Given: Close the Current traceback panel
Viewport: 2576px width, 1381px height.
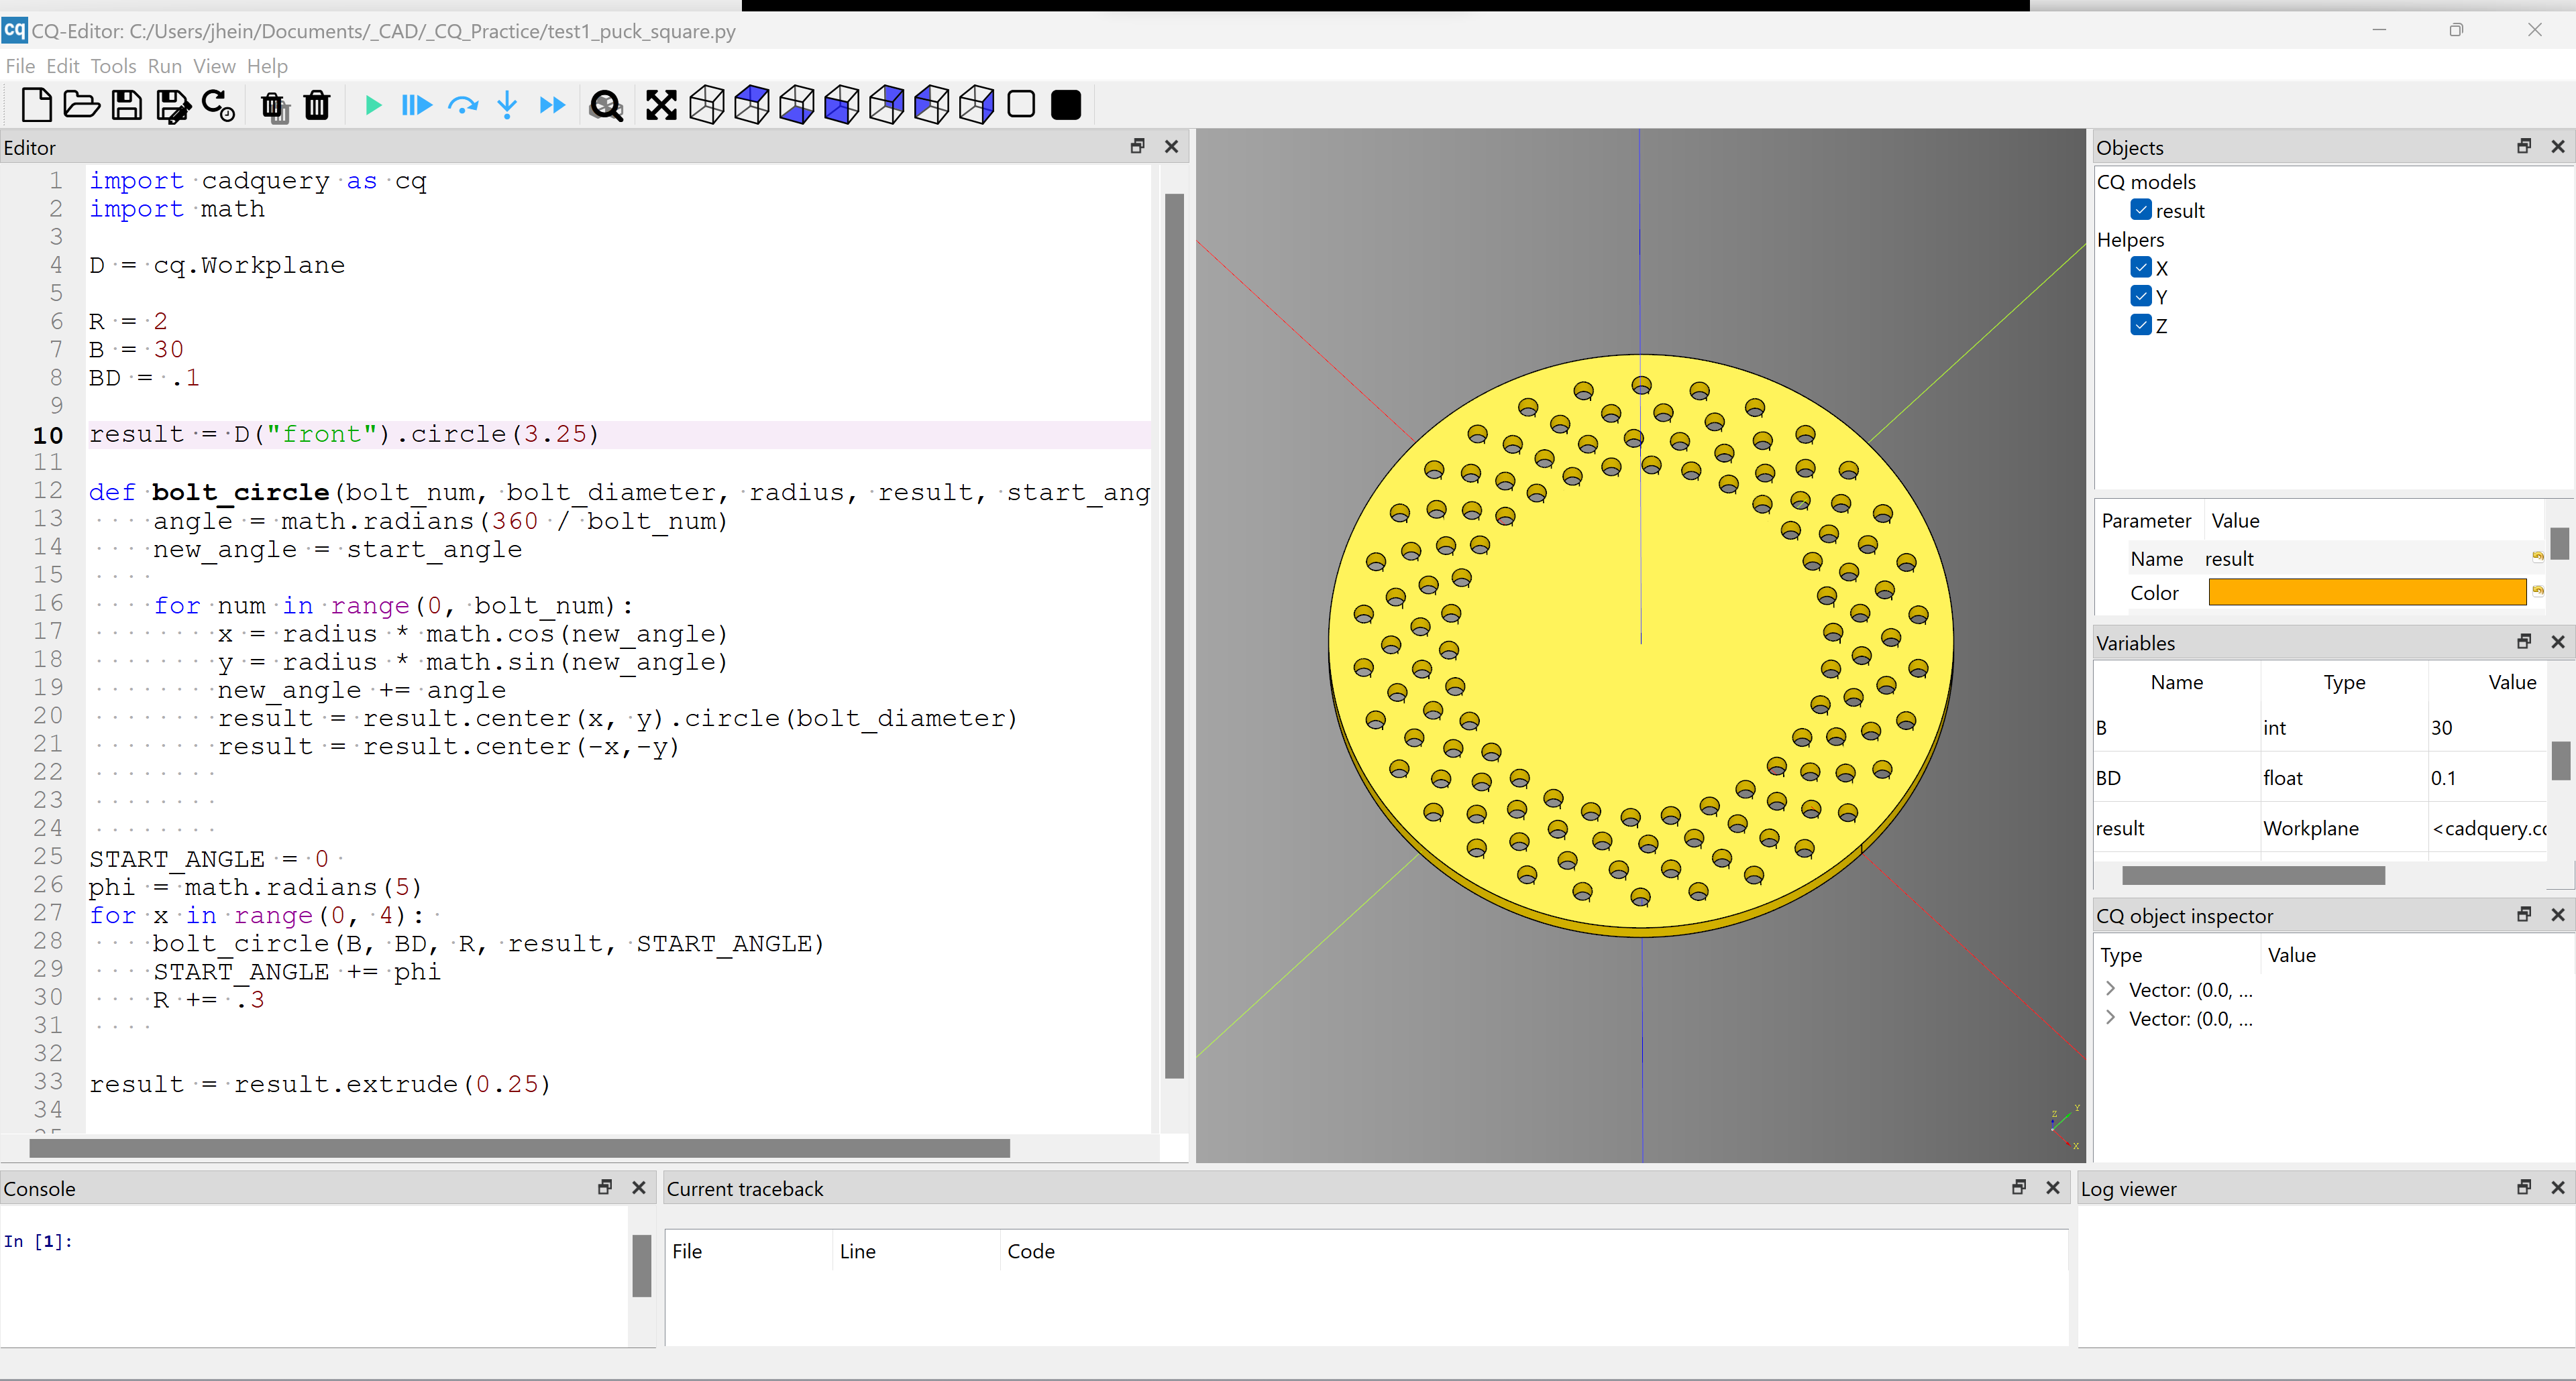Looking at the screenshot, I should pos(2053,1187).
